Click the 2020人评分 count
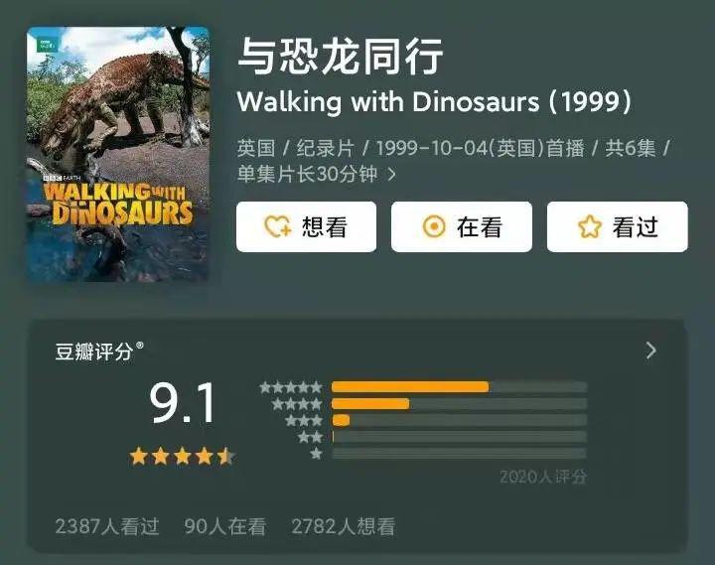Image resolution: width=715 pixels, height=565 pixels. [x=543, y=477]
